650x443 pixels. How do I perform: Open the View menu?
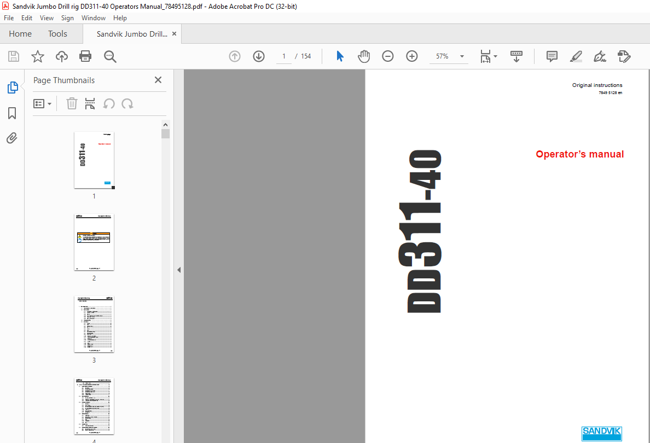point(47,18)
